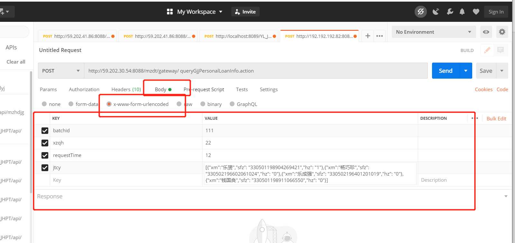Viewport: 515px width, 243px height.
Task: Select x-www-form-urlencoded body type
Action: tap(109, 104)
